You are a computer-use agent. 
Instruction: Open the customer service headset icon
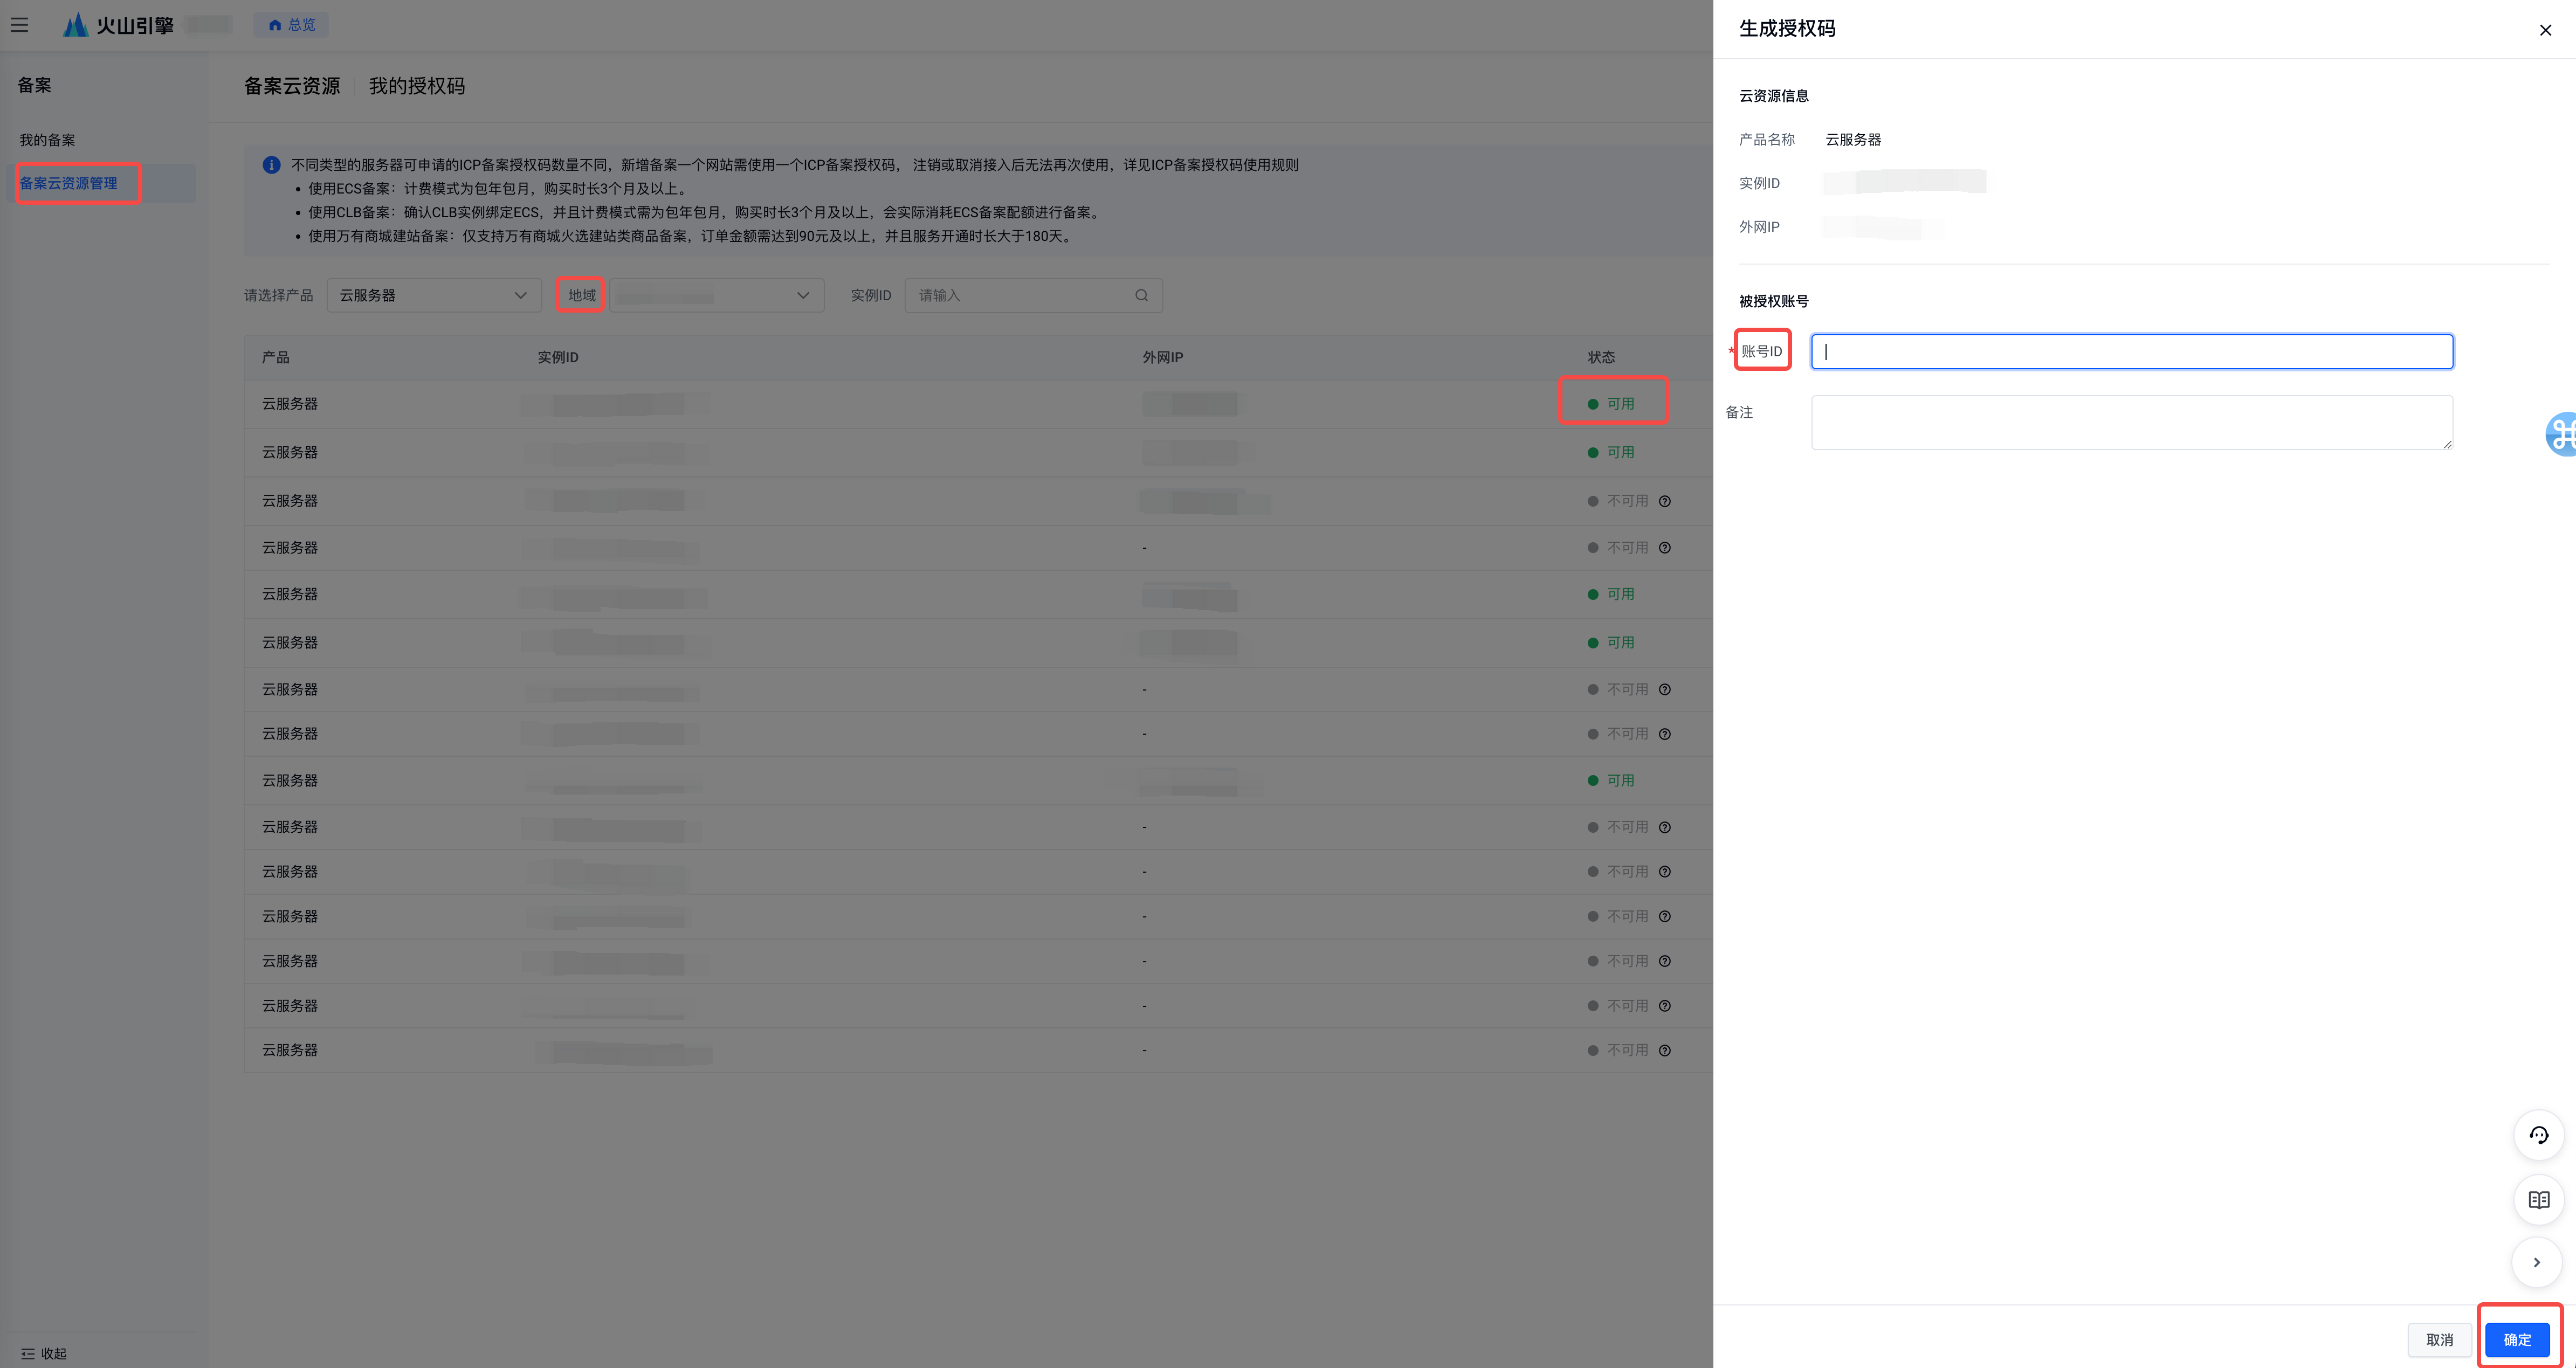tap(2538, 1135)
